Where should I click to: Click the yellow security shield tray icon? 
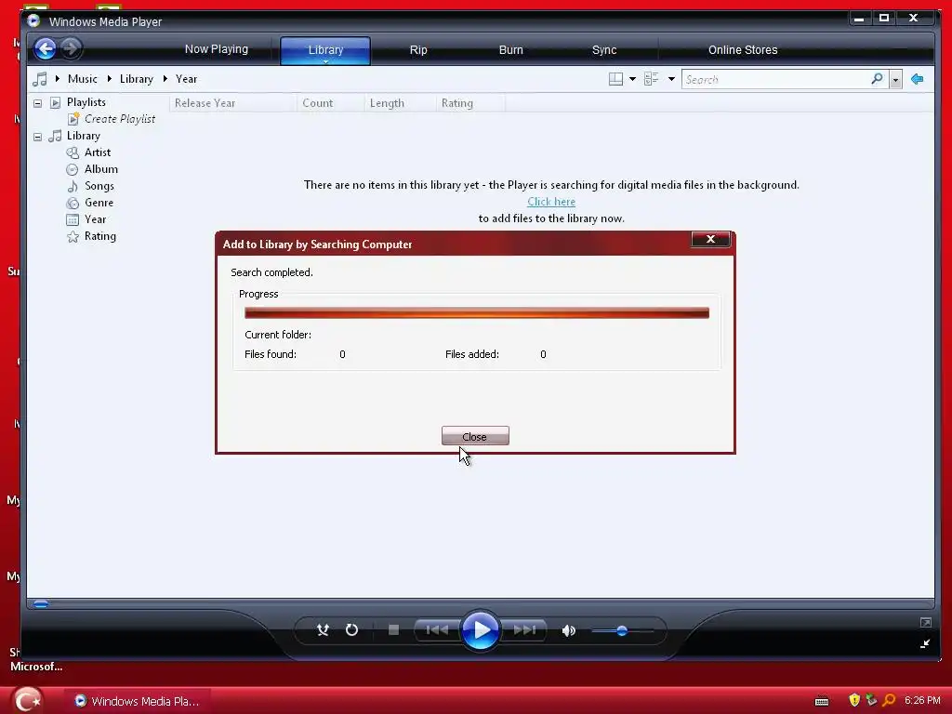[x=854, y=701]
